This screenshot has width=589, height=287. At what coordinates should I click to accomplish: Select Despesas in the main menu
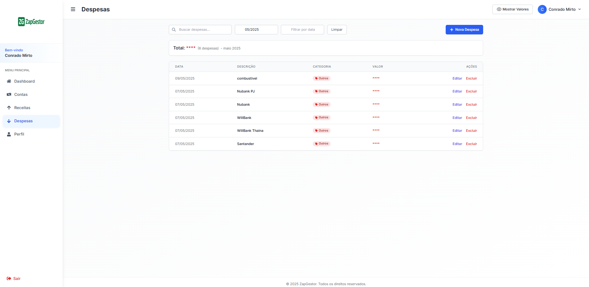click(x=24, y=121)
